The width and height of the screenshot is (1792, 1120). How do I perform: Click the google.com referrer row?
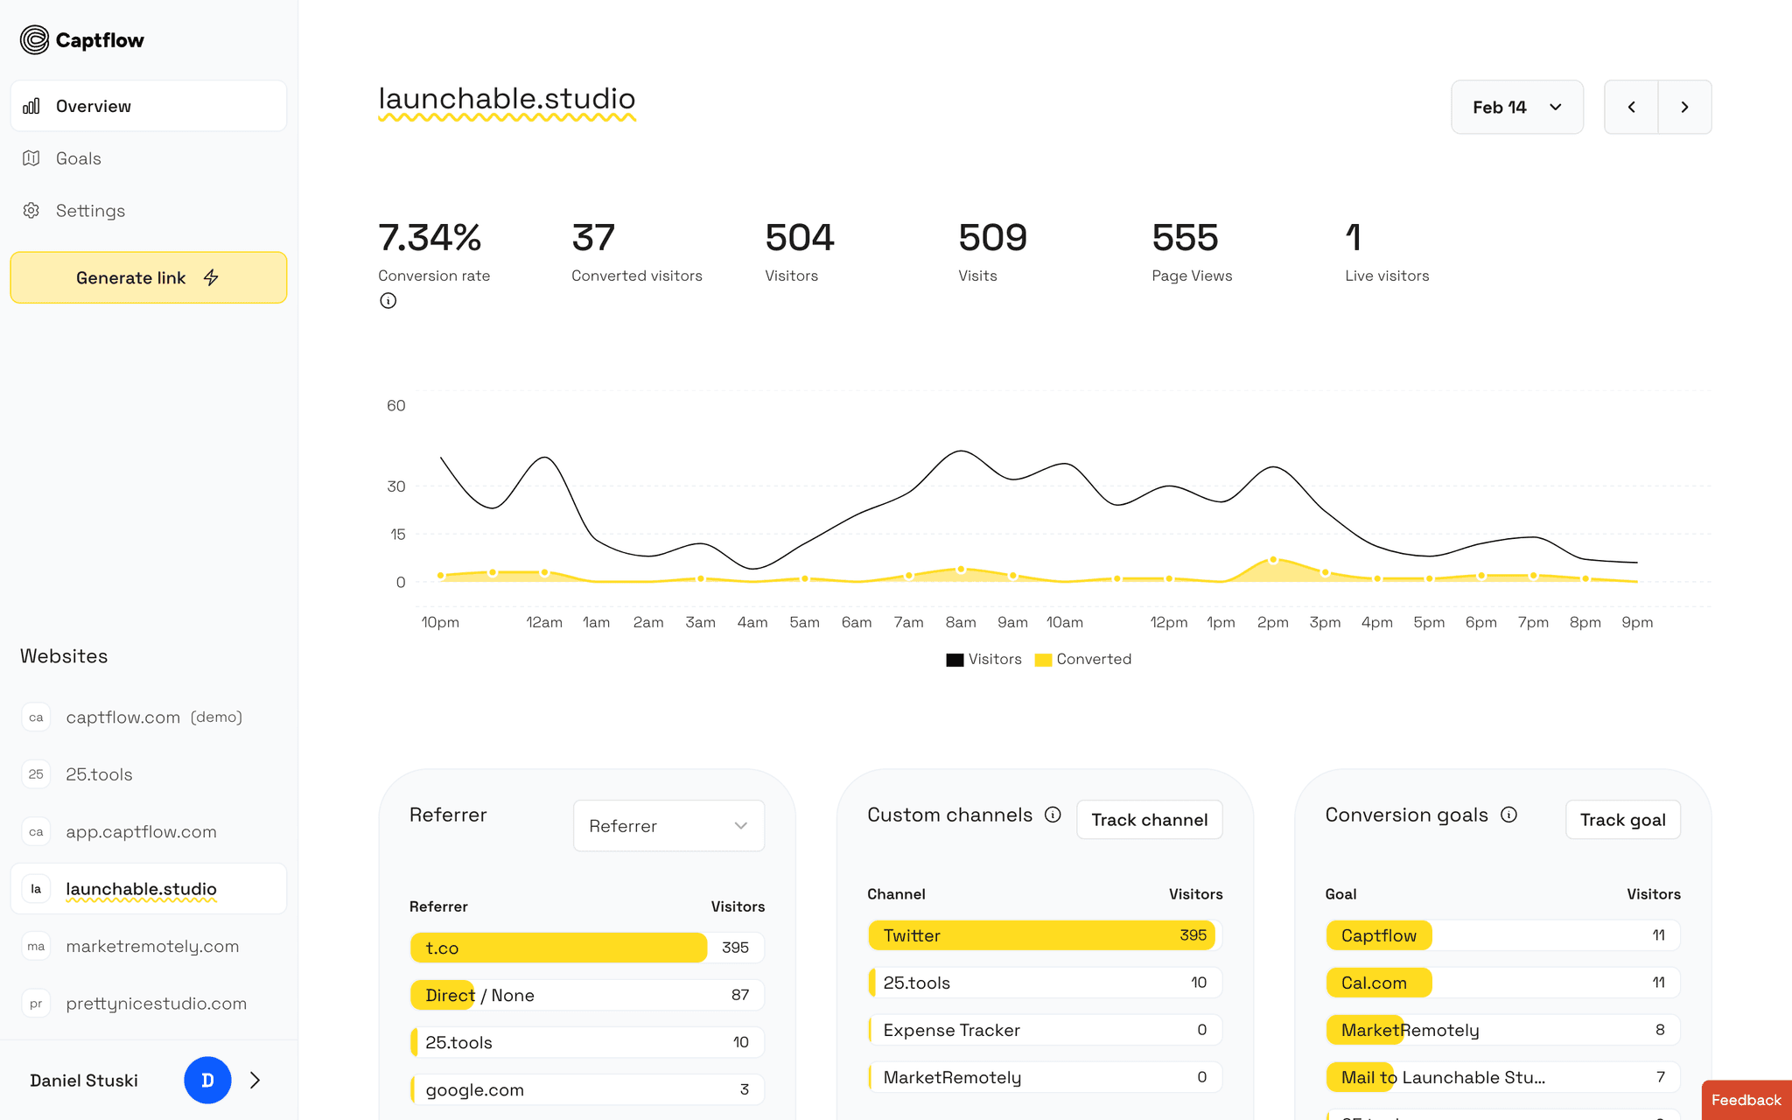[x=587, y=1089]
